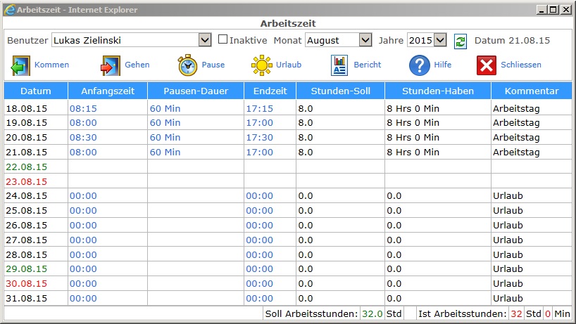Click the 60 Min pause link for 19.08.15
This screenshot has width=576, height=324.
(165, 123)
